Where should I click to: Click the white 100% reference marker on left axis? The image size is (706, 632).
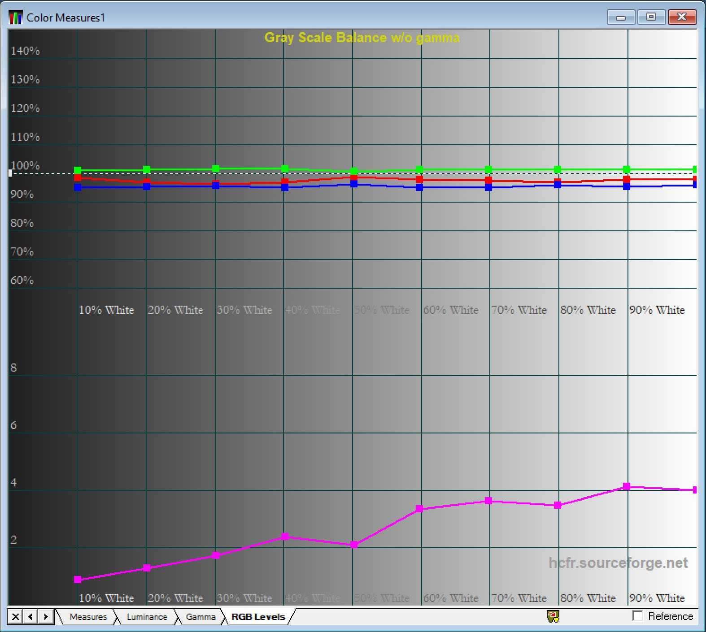pyautogui.click(x=10, y=173)
